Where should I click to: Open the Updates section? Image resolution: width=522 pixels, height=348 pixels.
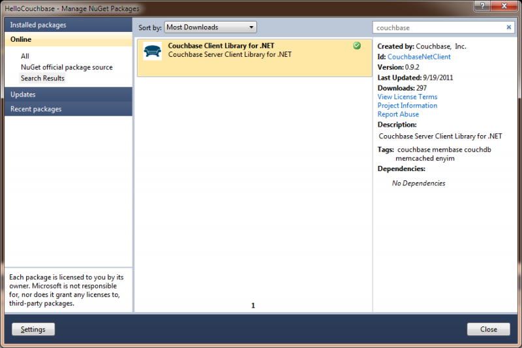[x=69, y=95]
